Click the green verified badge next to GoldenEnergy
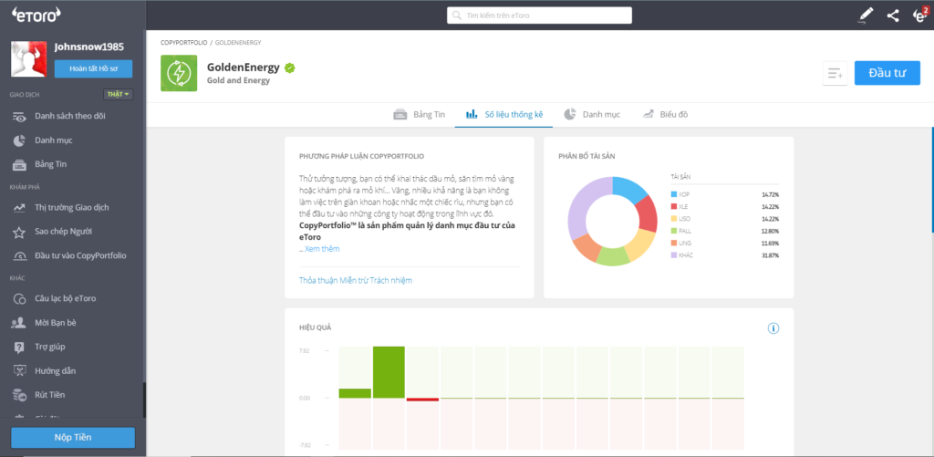Viewport: 934px width, 457px height. [289, 68]
